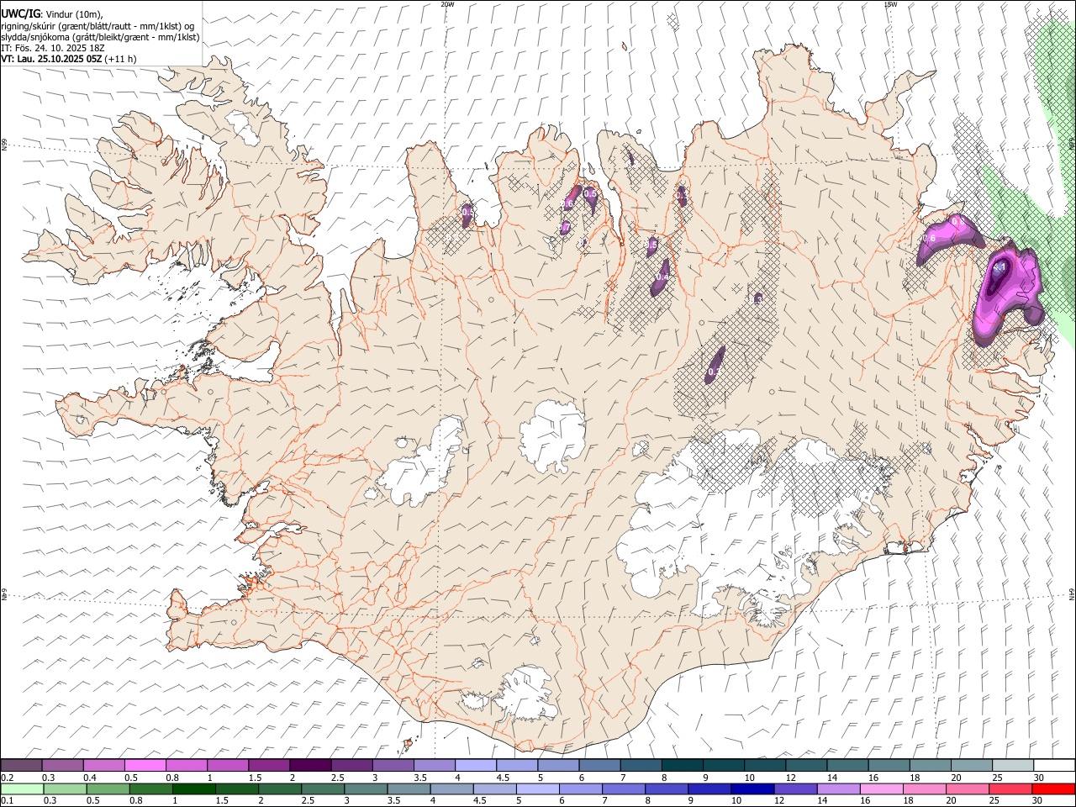Screen dimensions: 1076x807
Task: Click the grey-green 3–3.5 swatch in the lower legend
Action: [366, 789]
